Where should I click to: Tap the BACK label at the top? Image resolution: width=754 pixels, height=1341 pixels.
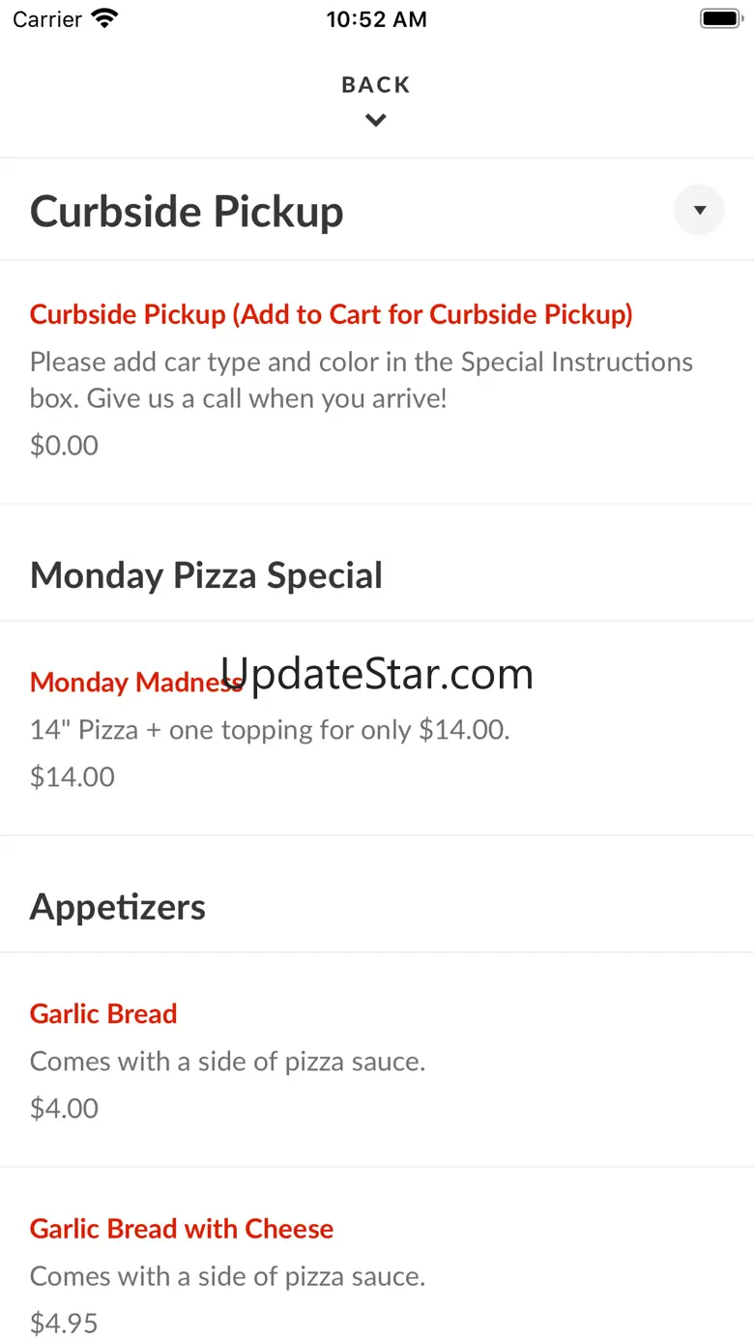tap(376, 85)
